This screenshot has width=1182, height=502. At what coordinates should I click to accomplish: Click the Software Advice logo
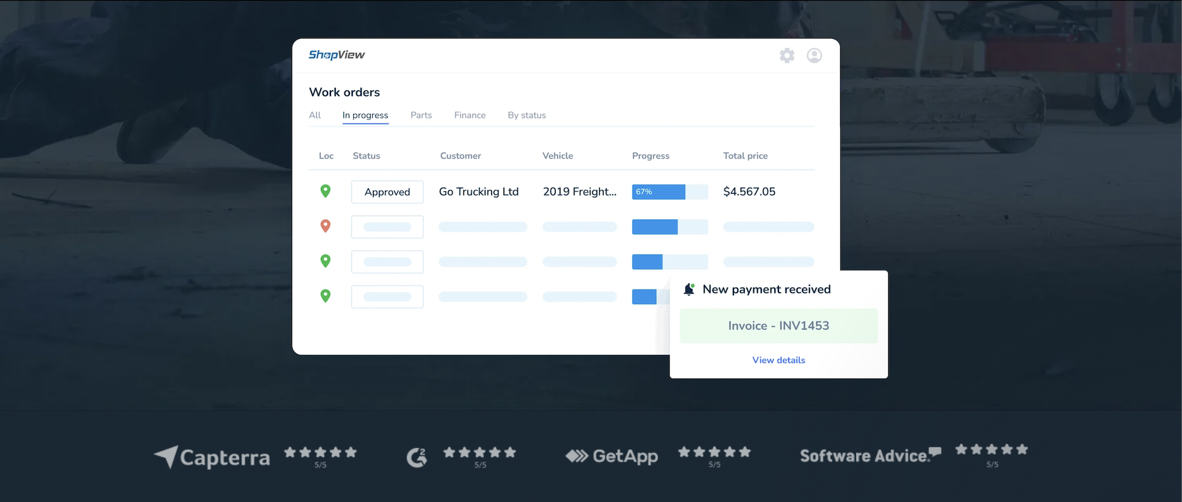coord(870,455)
